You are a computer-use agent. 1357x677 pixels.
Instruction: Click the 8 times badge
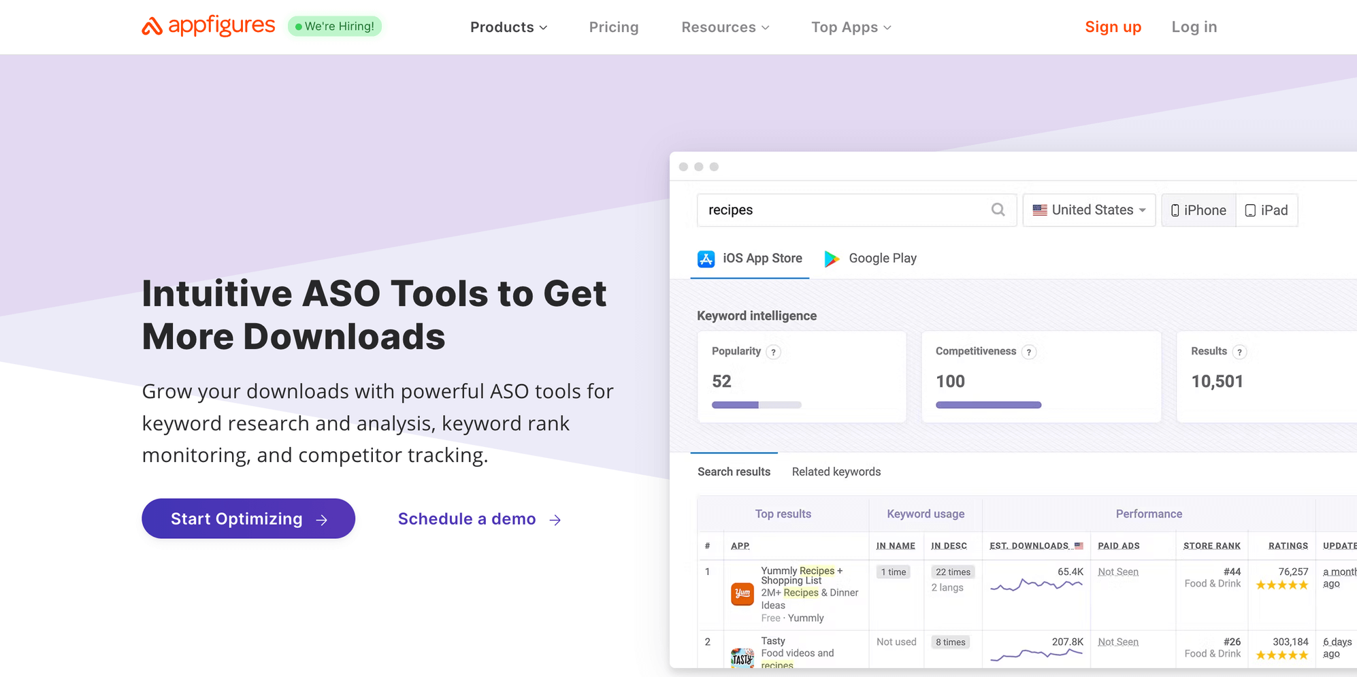pyautogui.click(x=951, y=642)
